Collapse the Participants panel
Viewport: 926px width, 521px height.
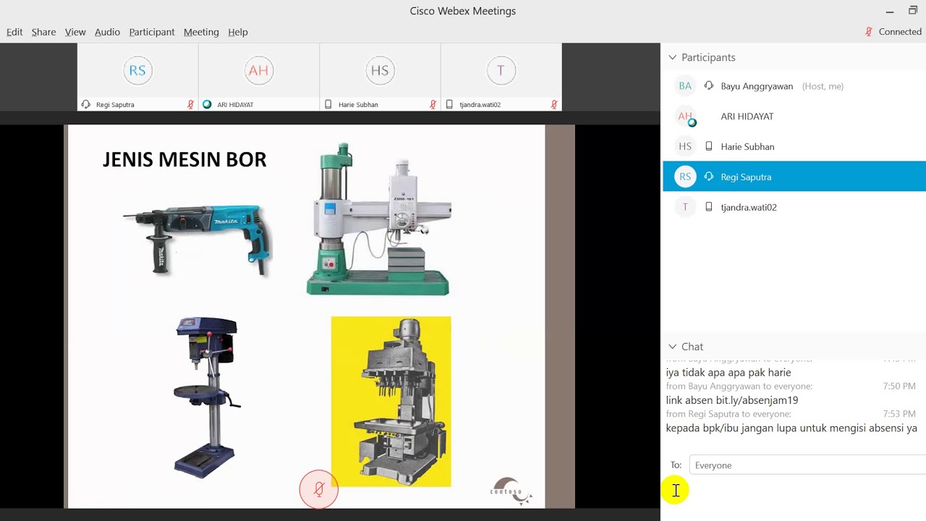click(672, 57)
